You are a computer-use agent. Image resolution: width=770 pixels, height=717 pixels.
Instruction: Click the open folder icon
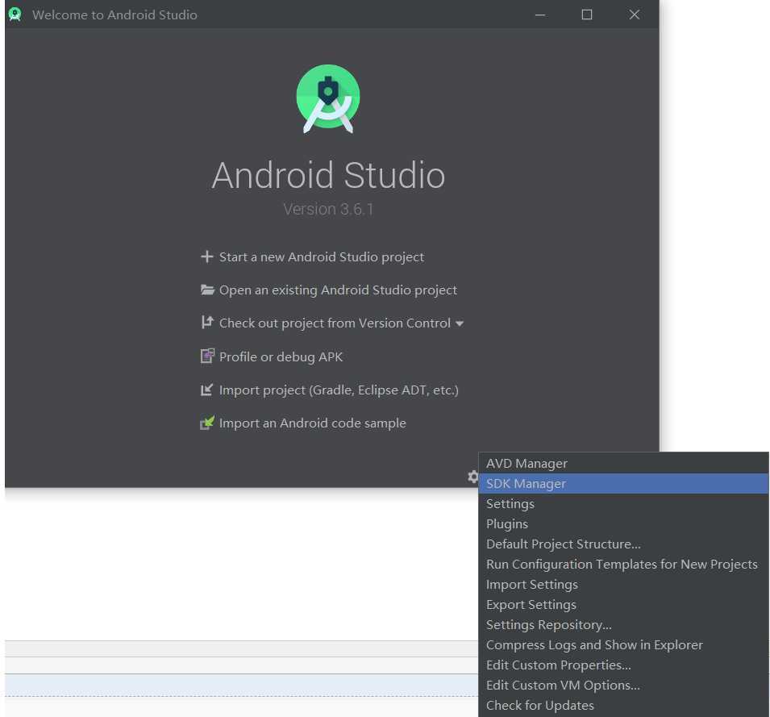tap(207, 290)
